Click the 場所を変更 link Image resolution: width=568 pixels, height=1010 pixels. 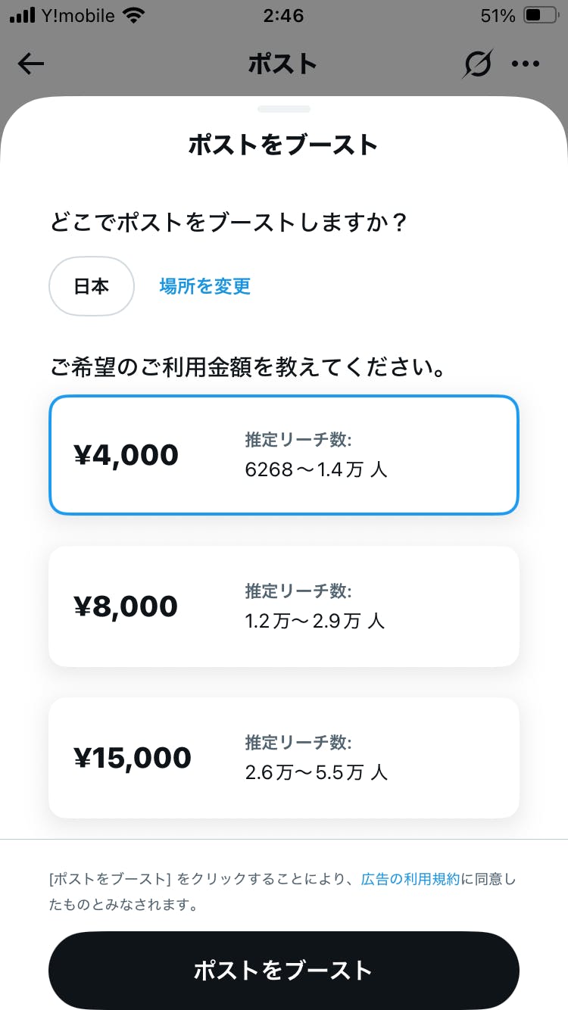(x=205, y=286)
